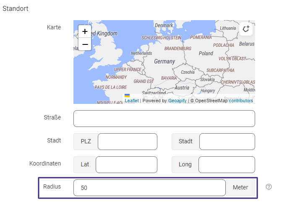282x207 pixels.
Task: Select the Stadt name input field
Action: (x=227, y=142)
